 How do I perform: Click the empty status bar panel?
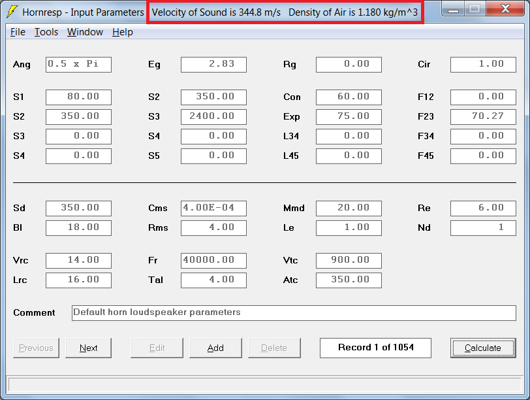coord(264,385)
